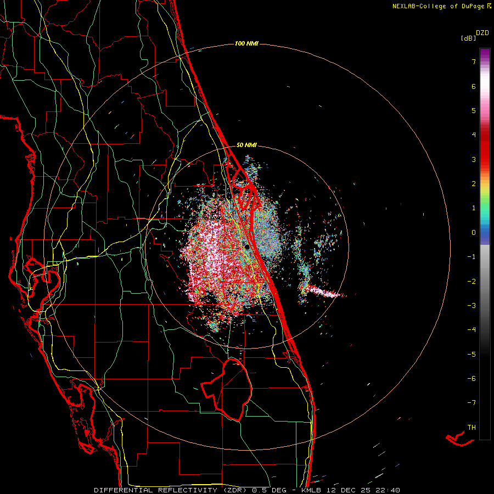
Task: Click the 4 value on color scale
Action: tap(474, 135)
